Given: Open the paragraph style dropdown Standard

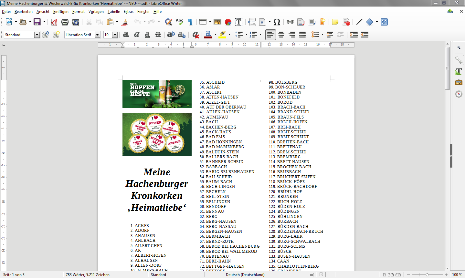Looking at the screenshot, I should (x=37, y=35).
